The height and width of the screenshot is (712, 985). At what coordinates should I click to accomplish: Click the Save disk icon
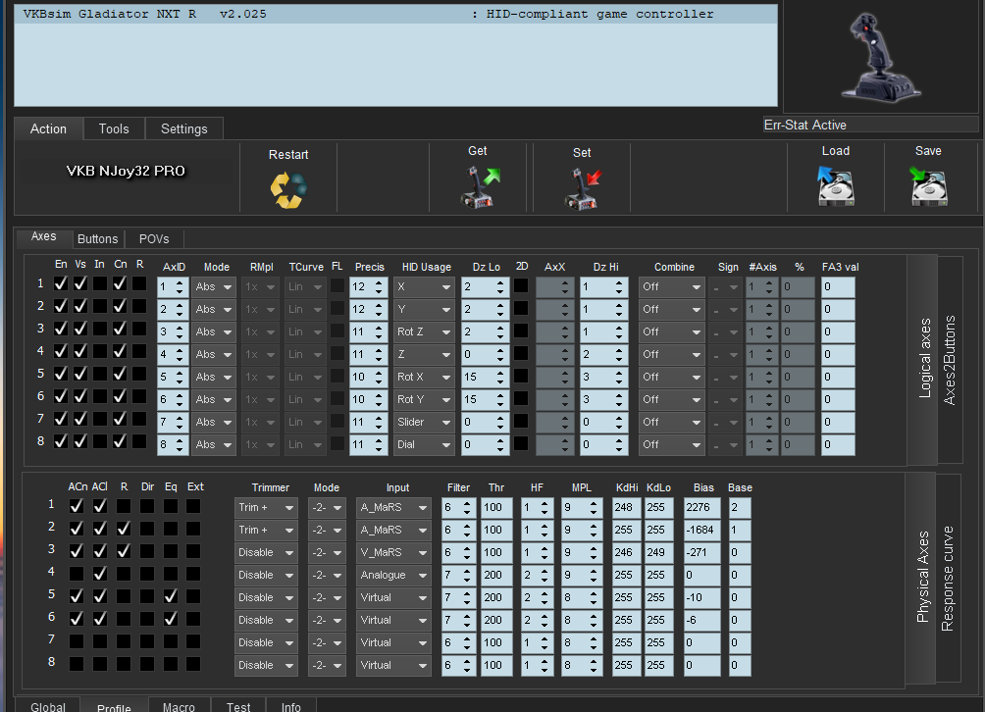[928, 185]
